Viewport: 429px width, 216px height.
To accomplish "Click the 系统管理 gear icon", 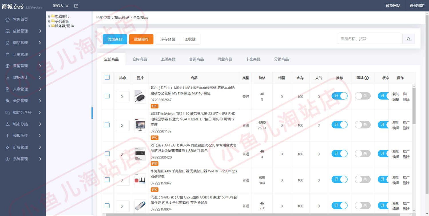I will (x=7, y=159).
